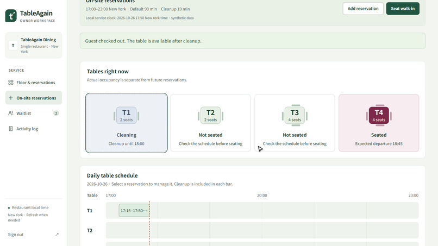Click the 17:00 time label in schedule
The height and width of the screenshot is (246, 438).
pos(111,195)
